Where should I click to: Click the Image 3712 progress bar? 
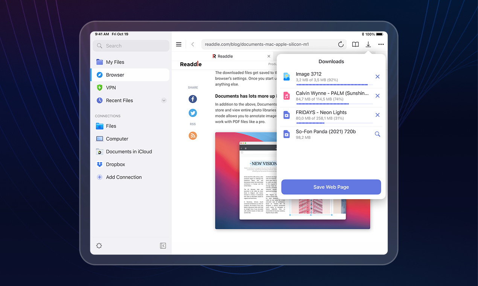click(x=334, y=85)
